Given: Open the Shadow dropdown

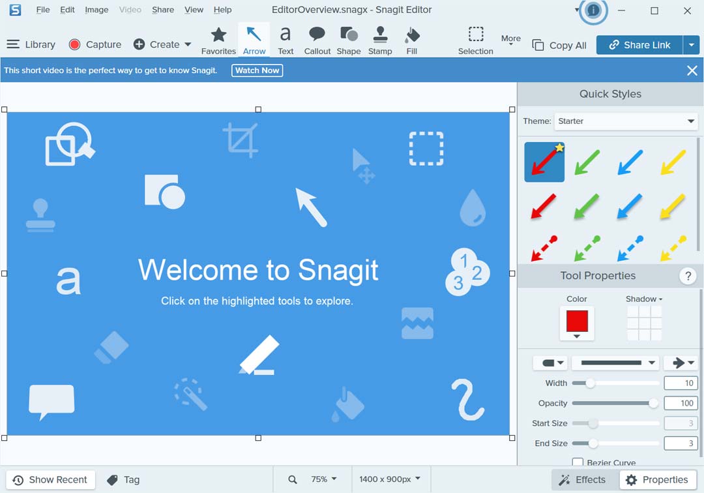Looking at the screenshot, I should [644, 299].
